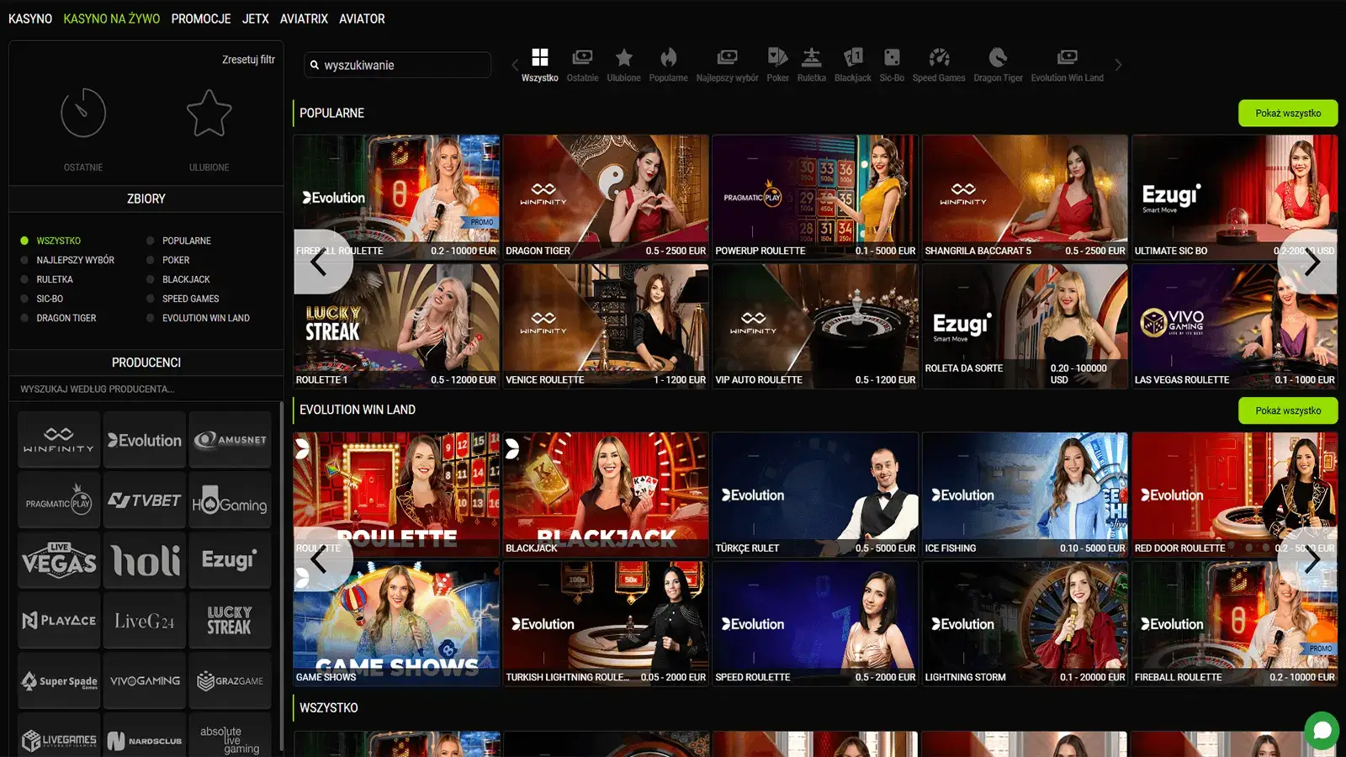Filter by GrazGame producer logo
This screenshot has width=1346, height=757.
[x=230, y=681]
